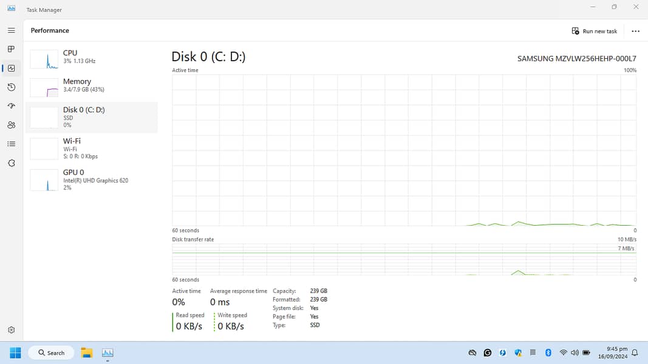648x364 pixels.
Task: Open File Explorer from taskbar
Action: [x=87, y=352]
